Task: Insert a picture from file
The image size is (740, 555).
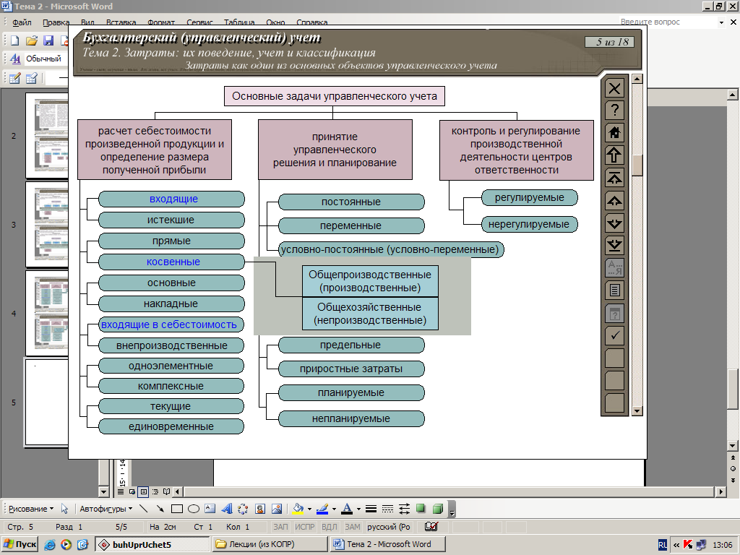Action: (x=277, y=509)
